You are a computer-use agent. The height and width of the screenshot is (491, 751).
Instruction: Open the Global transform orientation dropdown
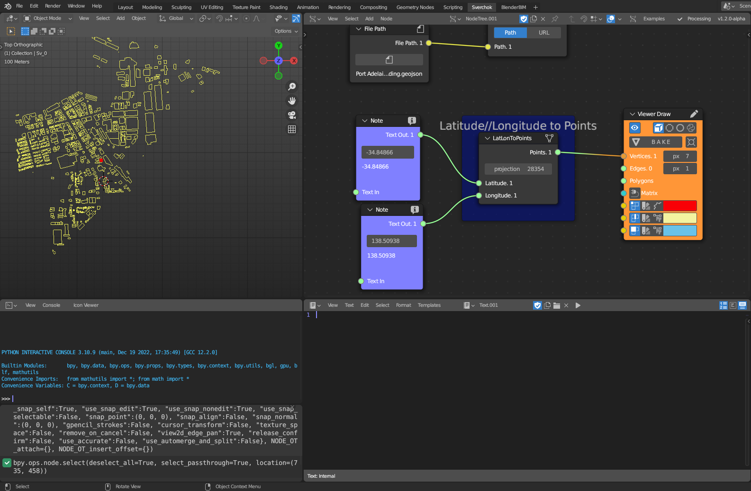[x=176, y=18]
